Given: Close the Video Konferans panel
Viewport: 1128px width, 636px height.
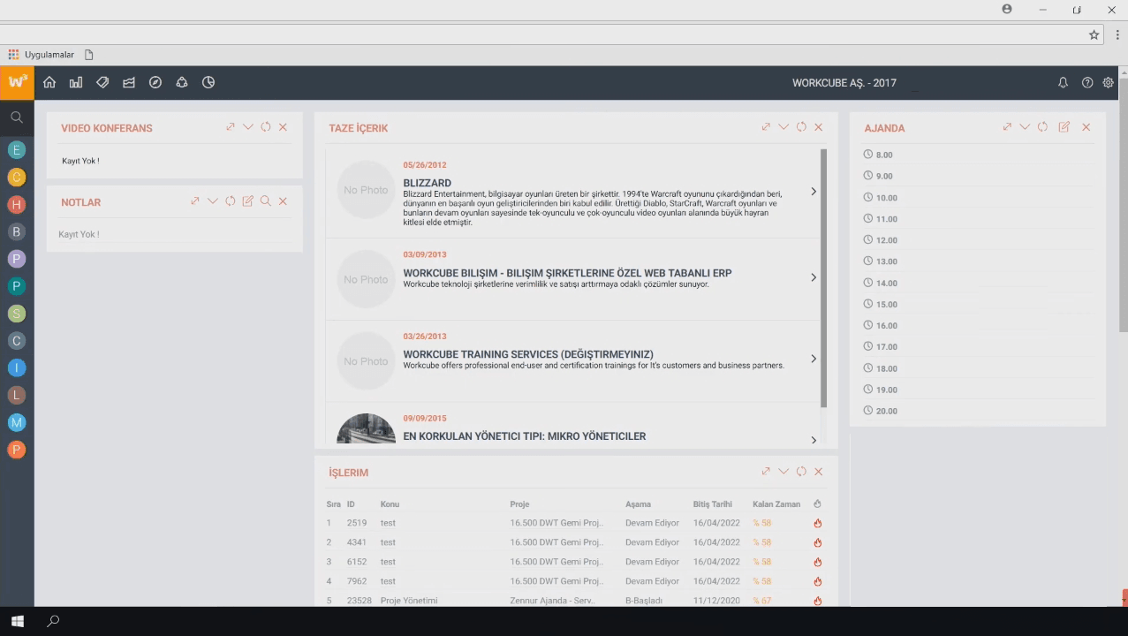Looking at the screenshot, I should (x=284, y=127).
